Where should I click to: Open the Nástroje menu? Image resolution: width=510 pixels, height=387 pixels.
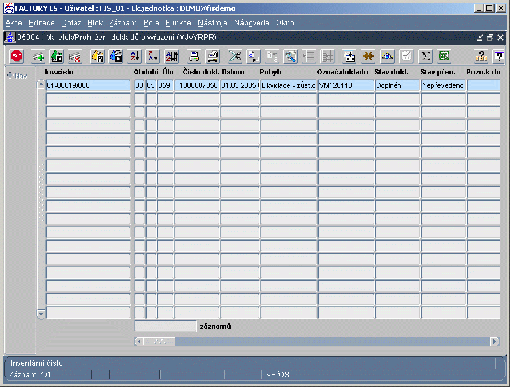click(212, 23)
